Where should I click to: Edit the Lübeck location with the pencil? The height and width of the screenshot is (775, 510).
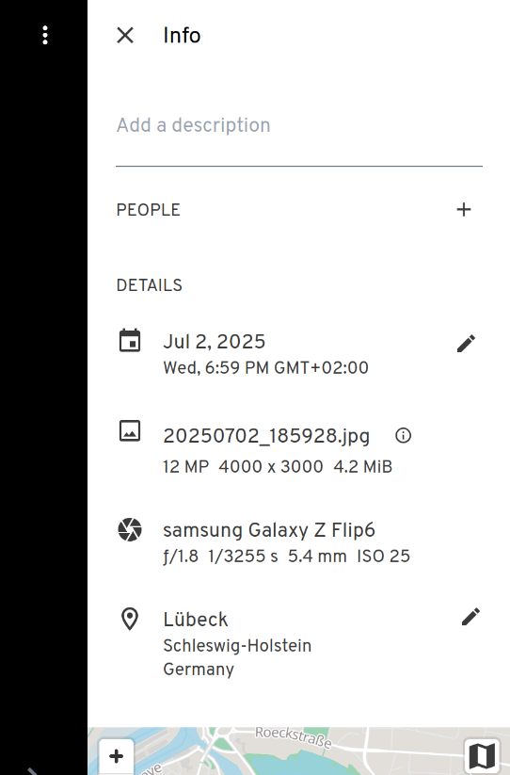pyautogui.click(x=470, y=617)
